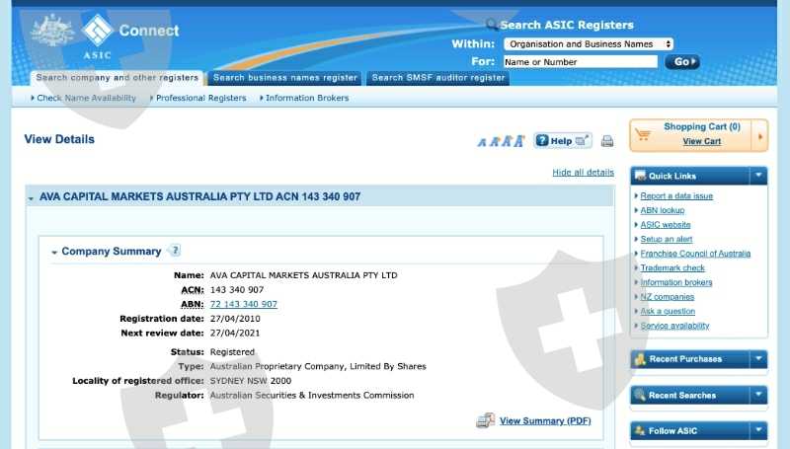
Task: Open Information Brokers menu item
Action: pyautogui.click(x=307, y=98)
